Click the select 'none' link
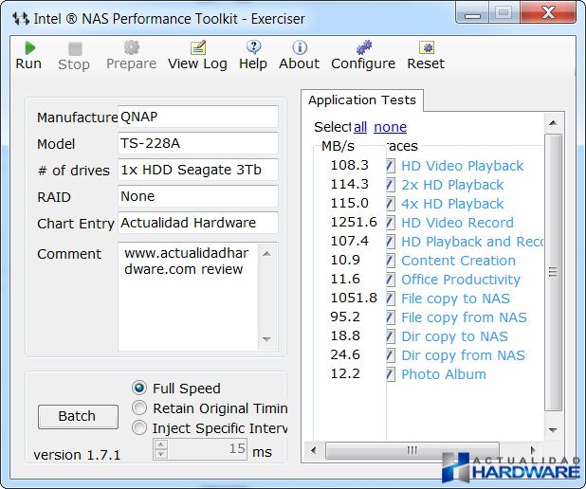586x489 pixels. [x=390, y=127]
